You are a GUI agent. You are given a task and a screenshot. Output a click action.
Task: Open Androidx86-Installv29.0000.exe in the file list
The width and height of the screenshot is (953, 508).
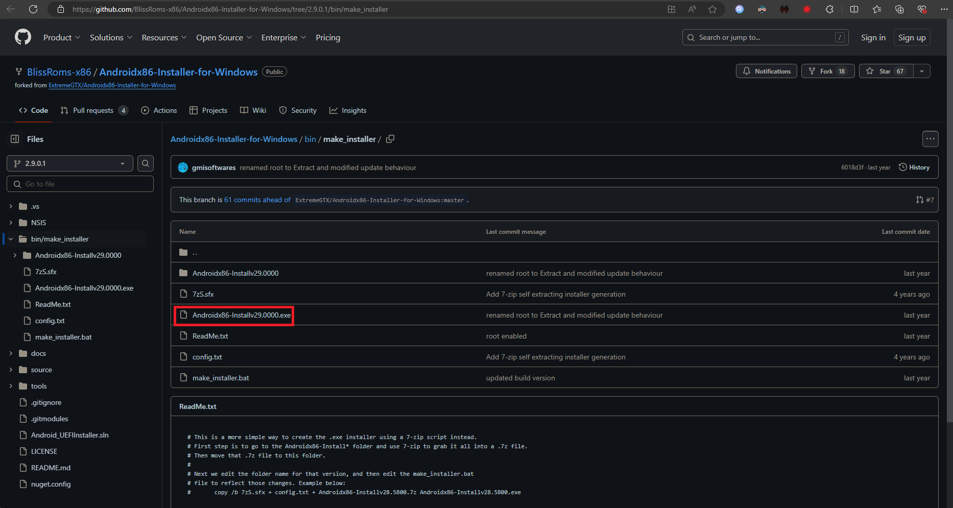242,315
